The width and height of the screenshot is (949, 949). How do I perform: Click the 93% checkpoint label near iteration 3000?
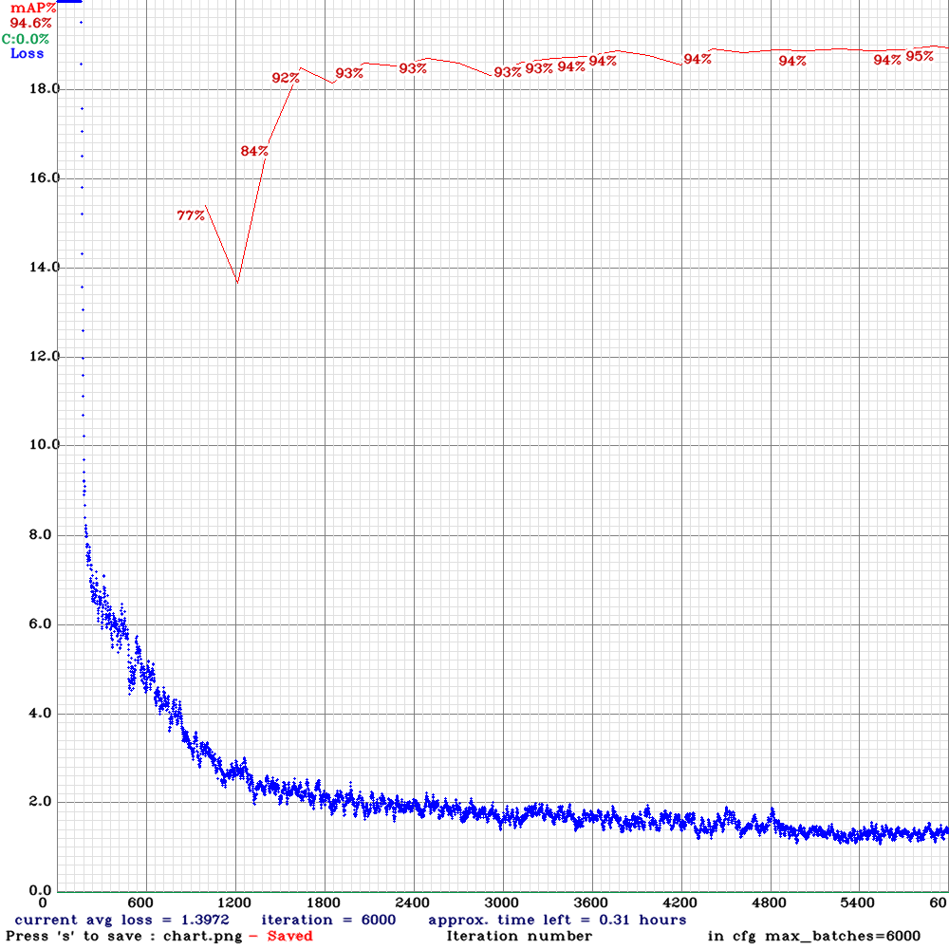[506, 71]
